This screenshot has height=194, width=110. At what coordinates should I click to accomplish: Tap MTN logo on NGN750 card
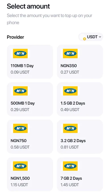point(20,128)
